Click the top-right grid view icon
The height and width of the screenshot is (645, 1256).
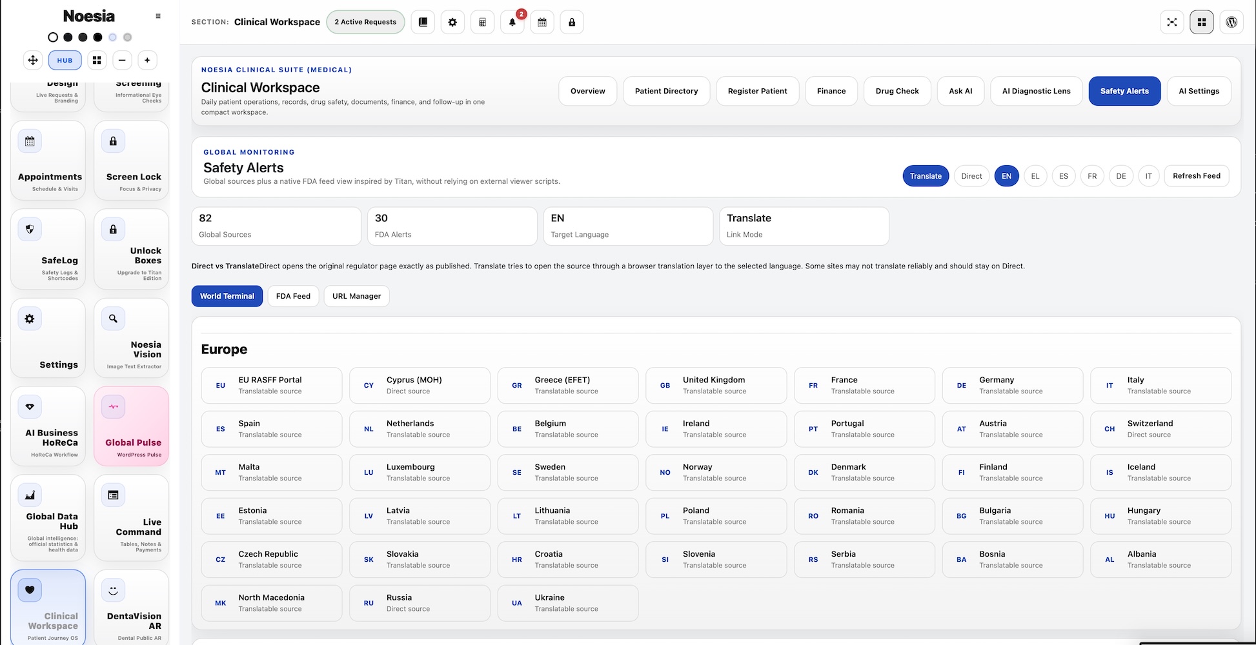[x=1202, y=22]
